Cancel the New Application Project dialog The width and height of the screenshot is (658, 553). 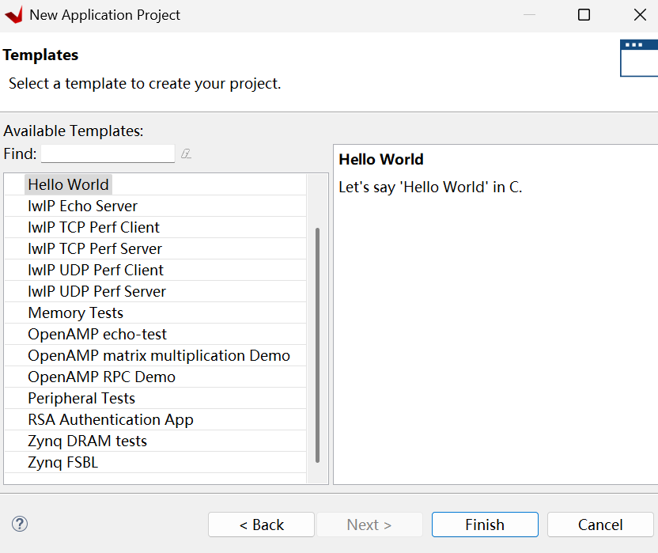[x=600, y=525]
